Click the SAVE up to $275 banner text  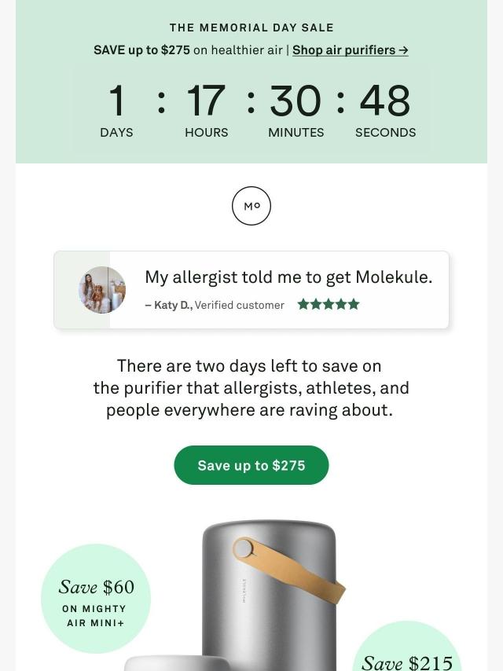[141, 50]
